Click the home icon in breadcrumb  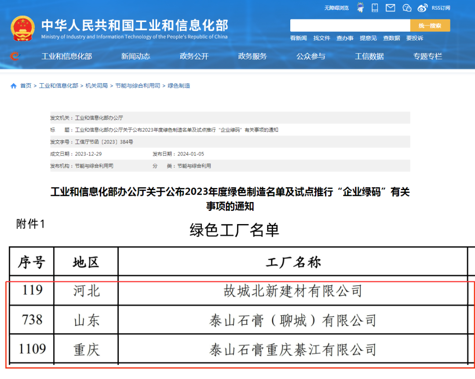(x=13, y=86)
